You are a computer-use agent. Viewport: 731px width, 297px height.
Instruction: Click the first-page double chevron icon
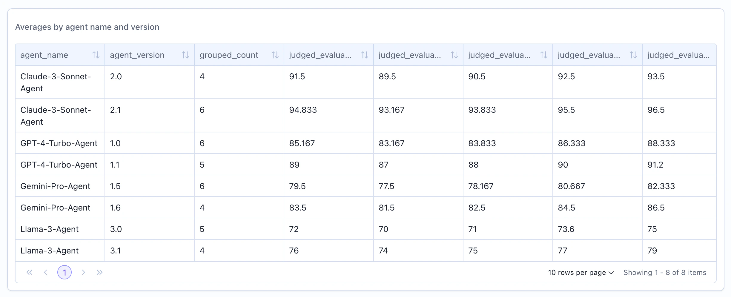coord(29,272)
